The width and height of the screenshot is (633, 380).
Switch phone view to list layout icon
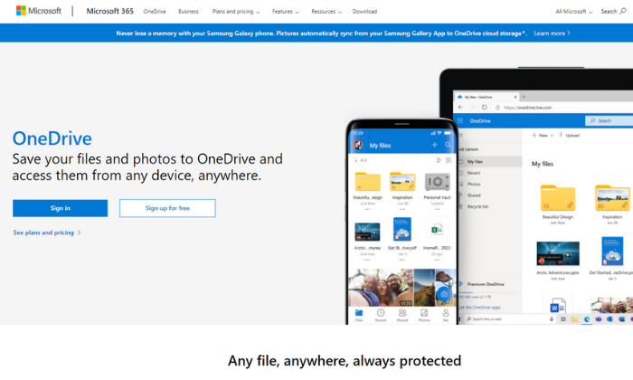pos(439,160)
